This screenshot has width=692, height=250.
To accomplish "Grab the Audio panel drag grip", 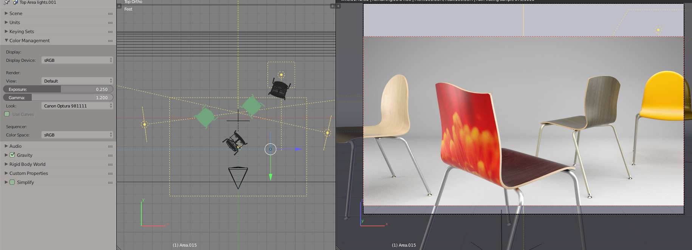I will click(110, 146).
